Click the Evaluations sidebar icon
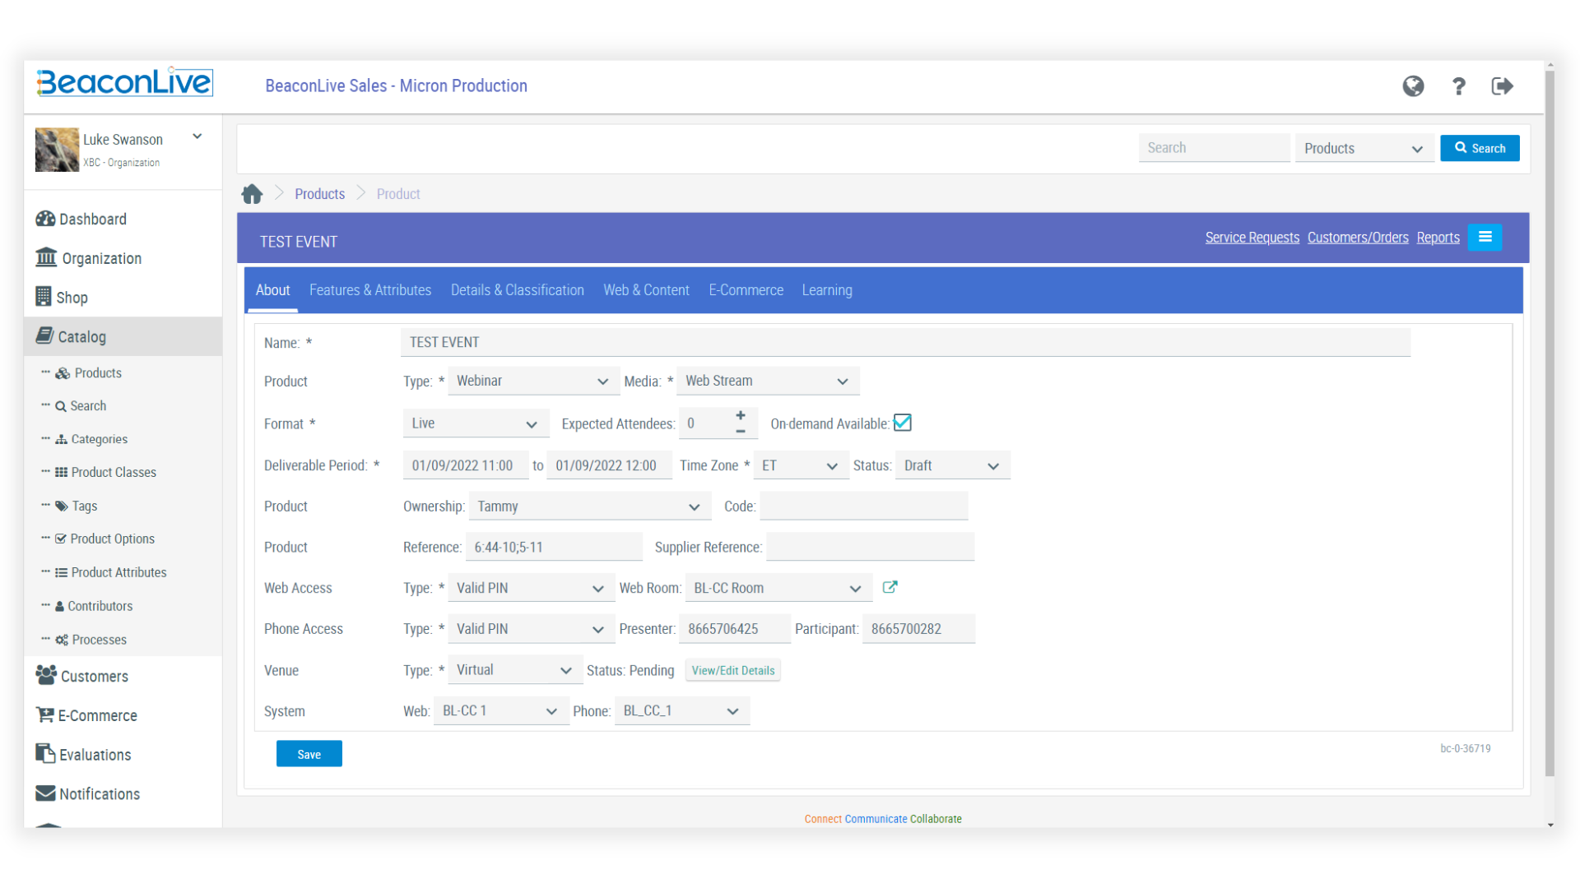1580x888 pixels. coord(45,753)
